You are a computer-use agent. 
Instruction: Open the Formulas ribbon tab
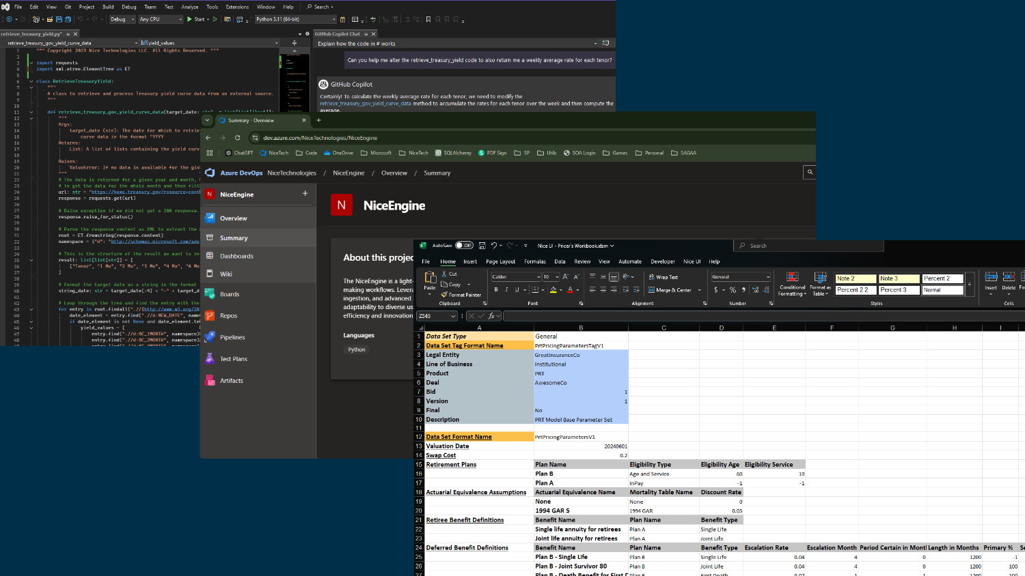[x=534, y=261]
